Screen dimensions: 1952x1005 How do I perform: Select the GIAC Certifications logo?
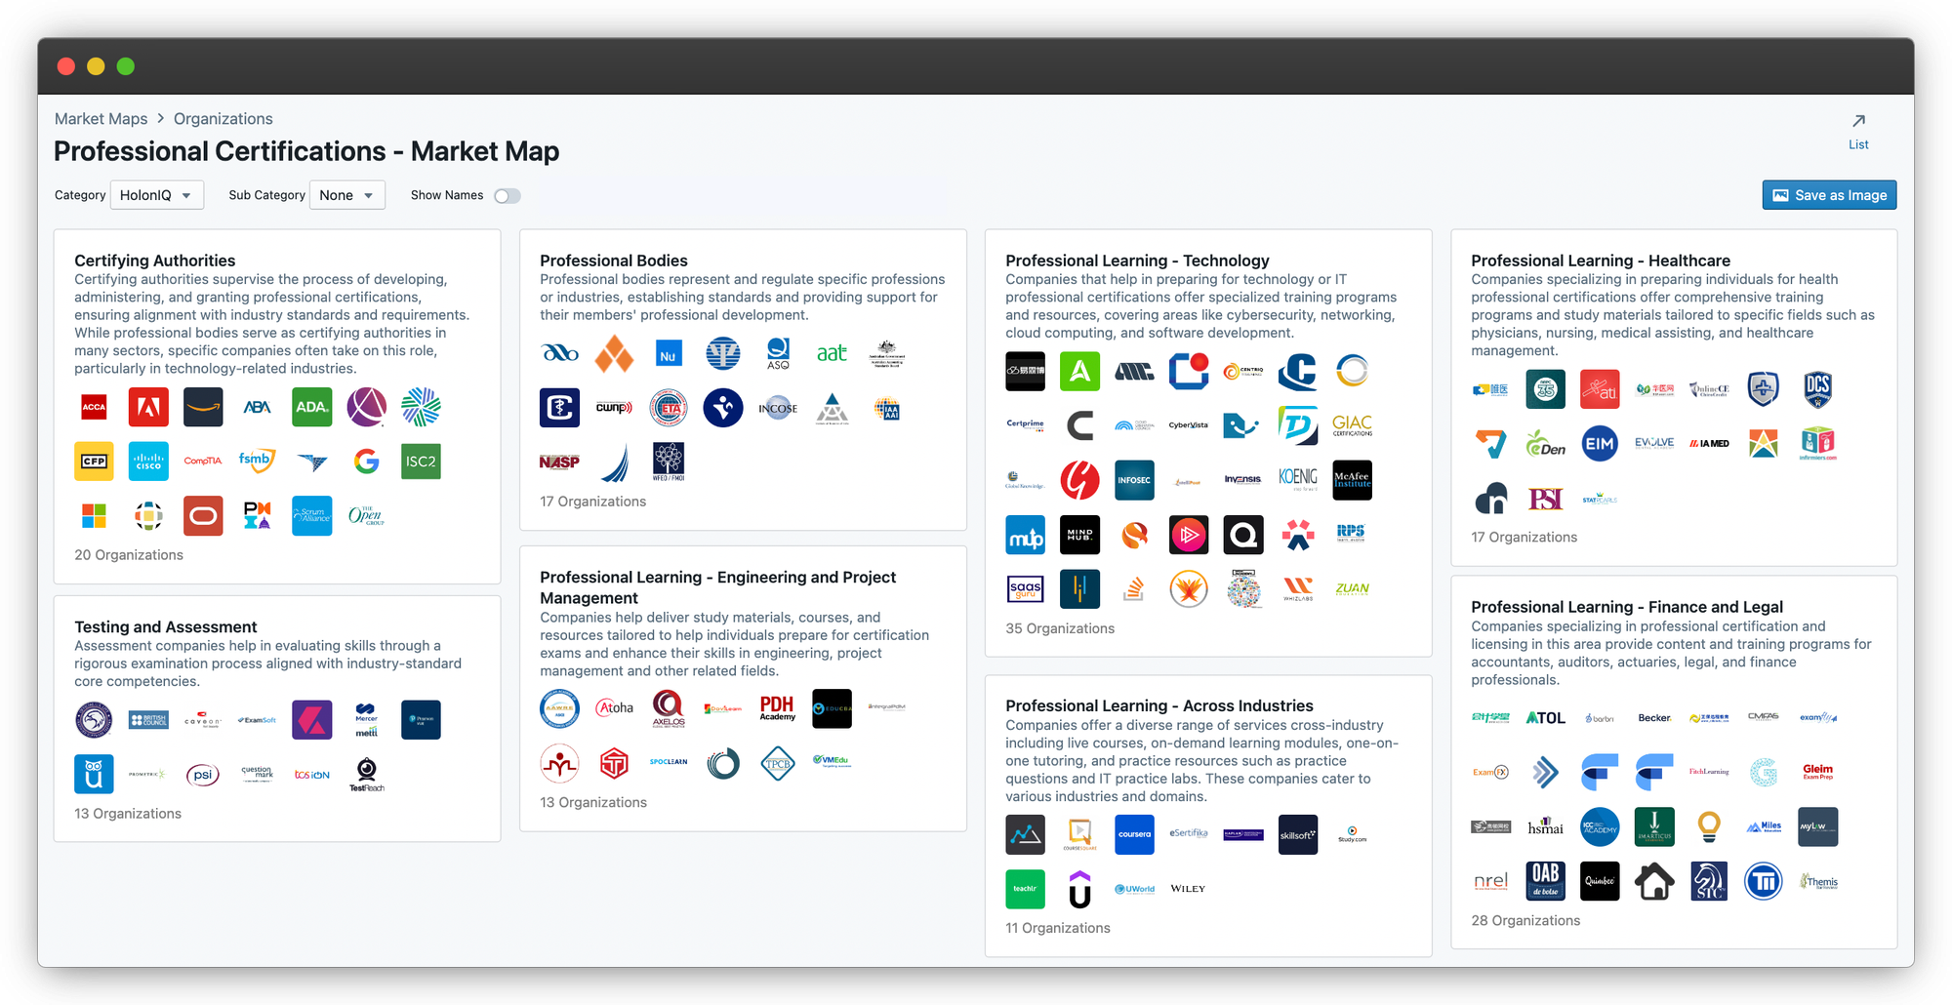pyautogui.click(x=1352, y=425)
